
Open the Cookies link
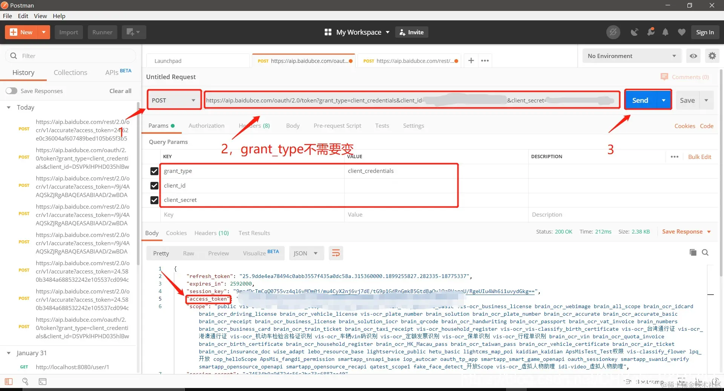click(x=685, y=126)
